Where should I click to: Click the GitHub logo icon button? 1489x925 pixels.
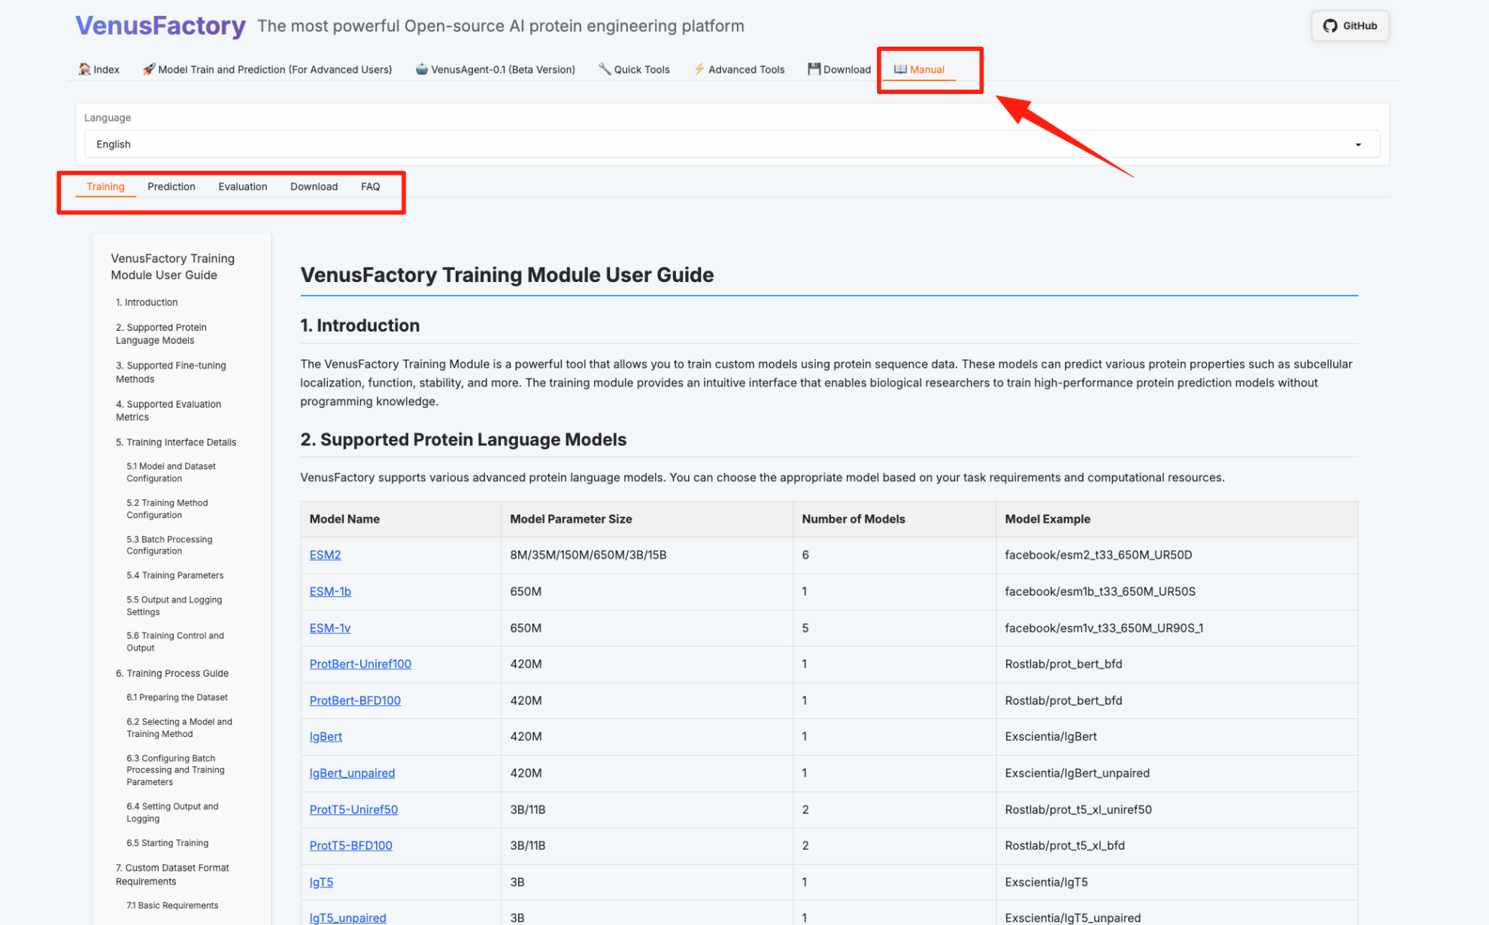click(x=1330, y=26)
